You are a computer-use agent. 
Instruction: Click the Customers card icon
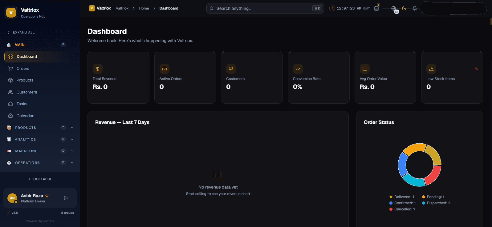point(231,69)
